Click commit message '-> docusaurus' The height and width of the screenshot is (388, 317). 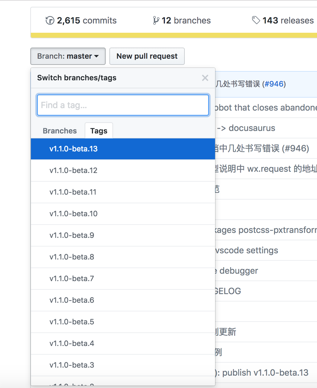click(246, 128)
